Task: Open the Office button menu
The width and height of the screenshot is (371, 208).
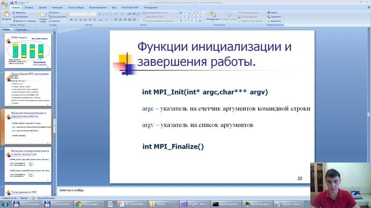Action: tap(4, 5)
